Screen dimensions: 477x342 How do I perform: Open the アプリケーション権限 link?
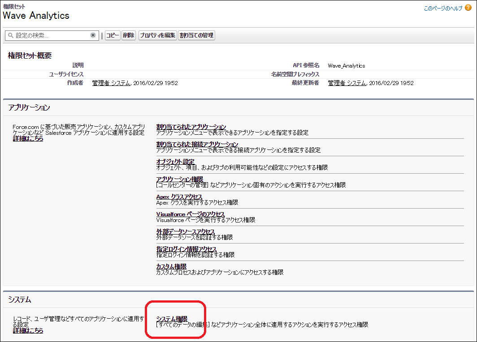coord(179,179)
